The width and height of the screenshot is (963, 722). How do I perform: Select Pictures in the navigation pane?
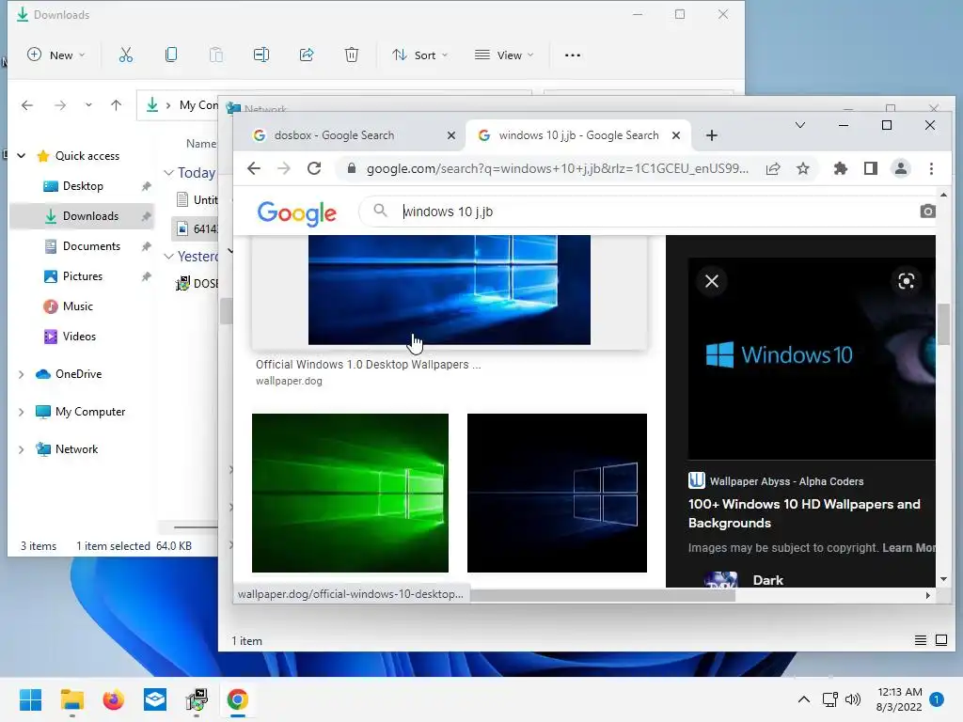click(x=82, y=276)
